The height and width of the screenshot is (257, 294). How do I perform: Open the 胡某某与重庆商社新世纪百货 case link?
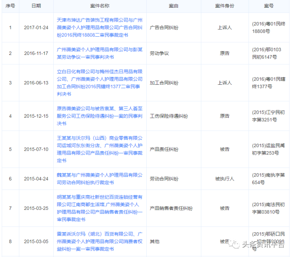pos(100,208)
